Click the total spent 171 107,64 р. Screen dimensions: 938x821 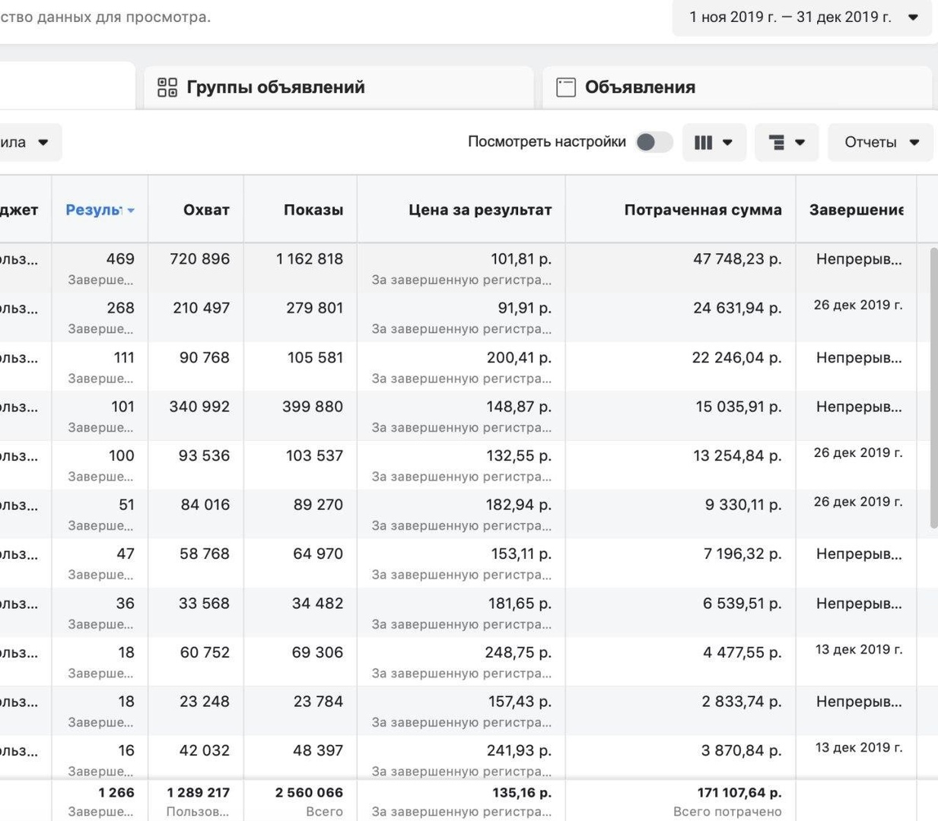[739, 793]
